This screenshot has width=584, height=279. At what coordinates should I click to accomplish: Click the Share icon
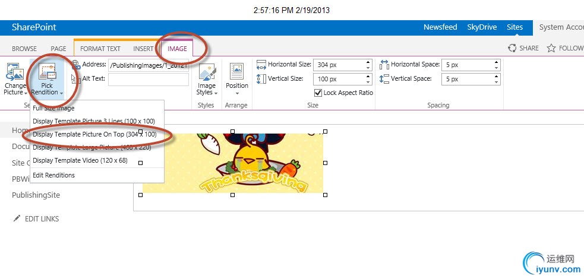click(513, 48)
